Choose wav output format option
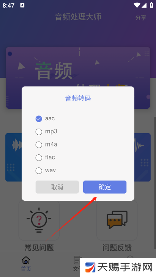The height and width of the screenshot is (277, 156). click(x=39, y=171)
